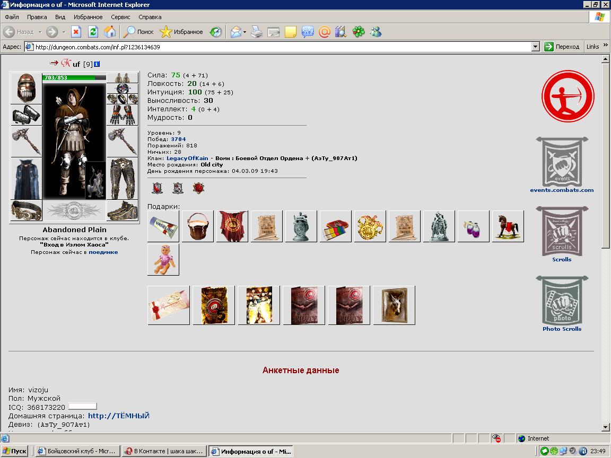Screen dimensions: 611x458
Task: Switch to В Контакте taskbar window
Action: 164,452
